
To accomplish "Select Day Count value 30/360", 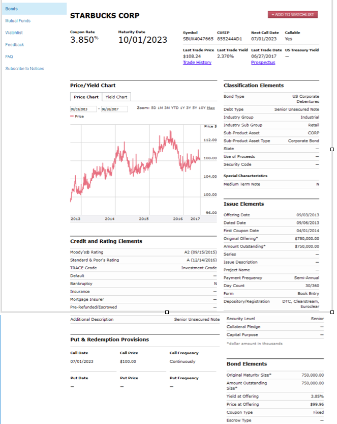I will pos(312,286).
